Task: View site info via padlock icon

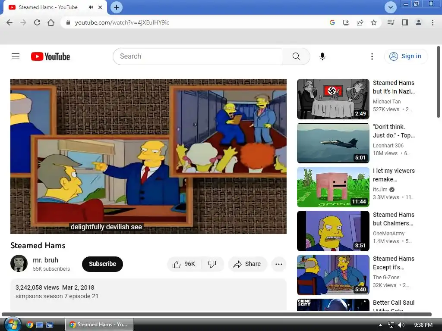Action: click(x=68, y=22)
